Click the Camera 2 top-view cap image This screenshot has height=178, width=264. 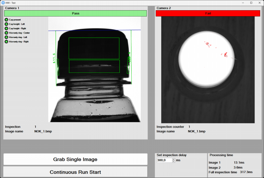coord(208,70)
